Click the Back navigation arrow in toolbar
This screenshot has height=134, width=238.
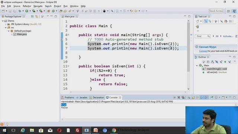136,11
